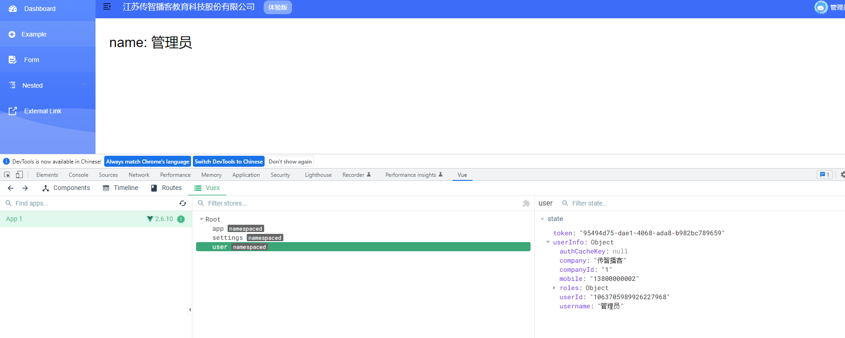This screenshot has width=845, height=338.
Task: Collapse the Root store tree arrow
Action: [202, 219]
